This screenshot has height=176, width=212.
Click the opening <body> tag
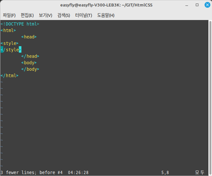29,63
